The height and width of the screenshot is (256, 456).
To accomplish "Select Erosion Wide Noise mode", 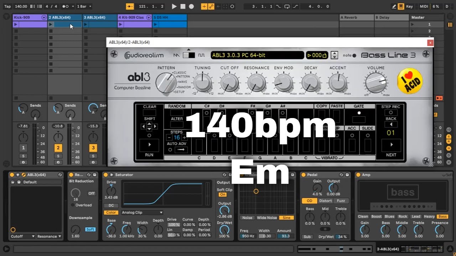I will pos(267,218).
